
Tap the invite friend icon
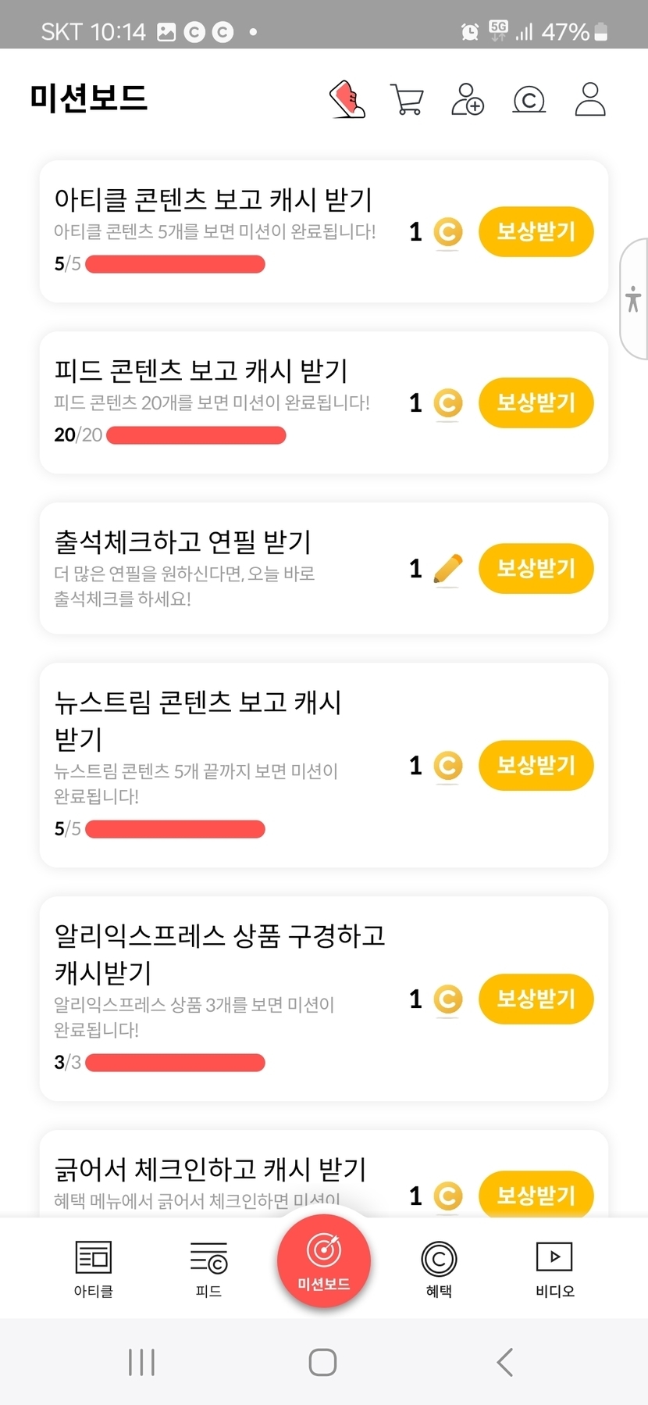tap(468, 100)
